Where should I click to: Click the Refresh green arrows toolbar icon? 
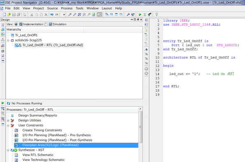[x=93, y=15]
